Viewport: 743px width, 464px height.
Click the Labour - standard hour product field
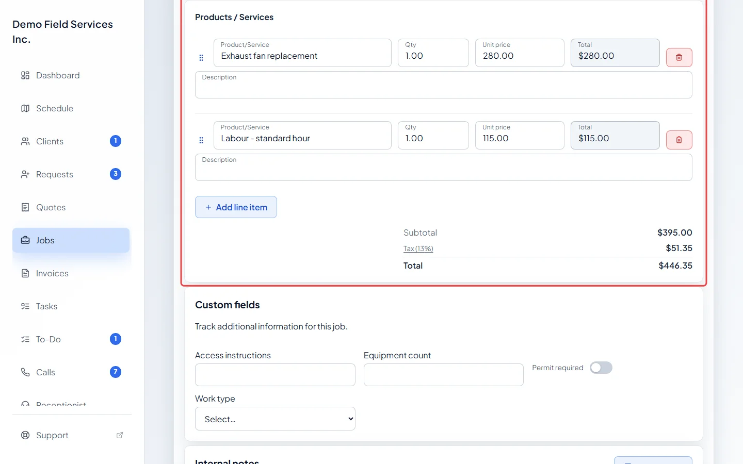tap(302, 135)
